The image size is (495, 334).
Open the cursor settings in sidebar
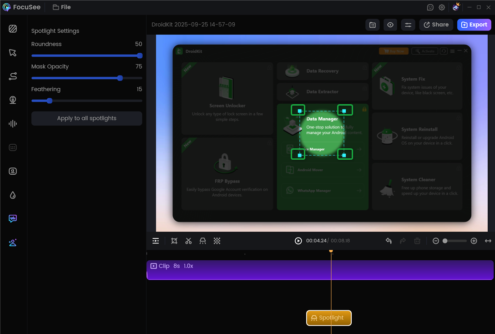click(13, 53)
